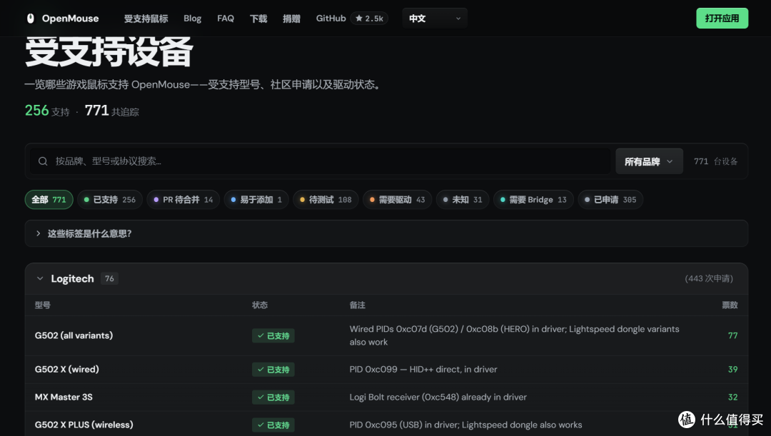
Task: Click the (443 次申请) text
Action: (x=709, y=279)
